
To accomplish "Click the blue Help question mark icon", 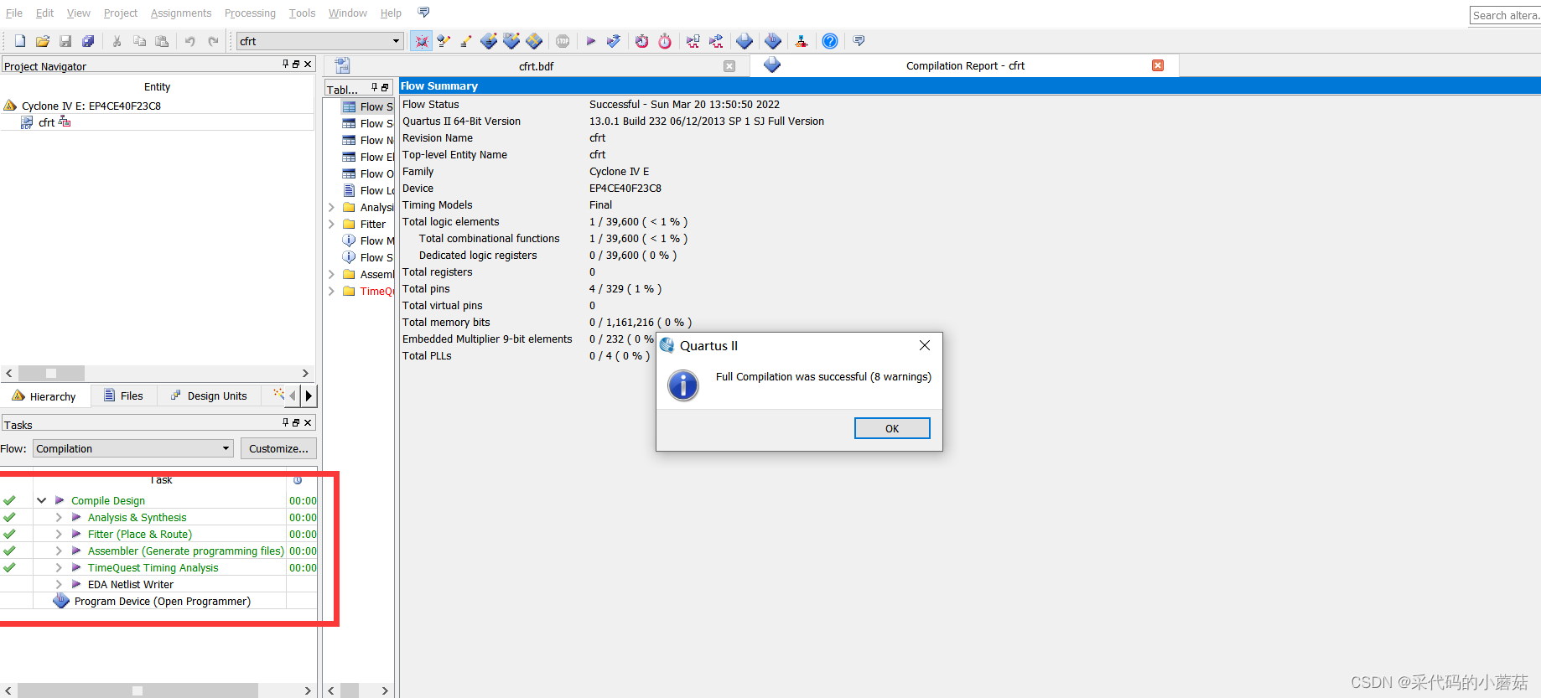I will (x=830, y=41).
